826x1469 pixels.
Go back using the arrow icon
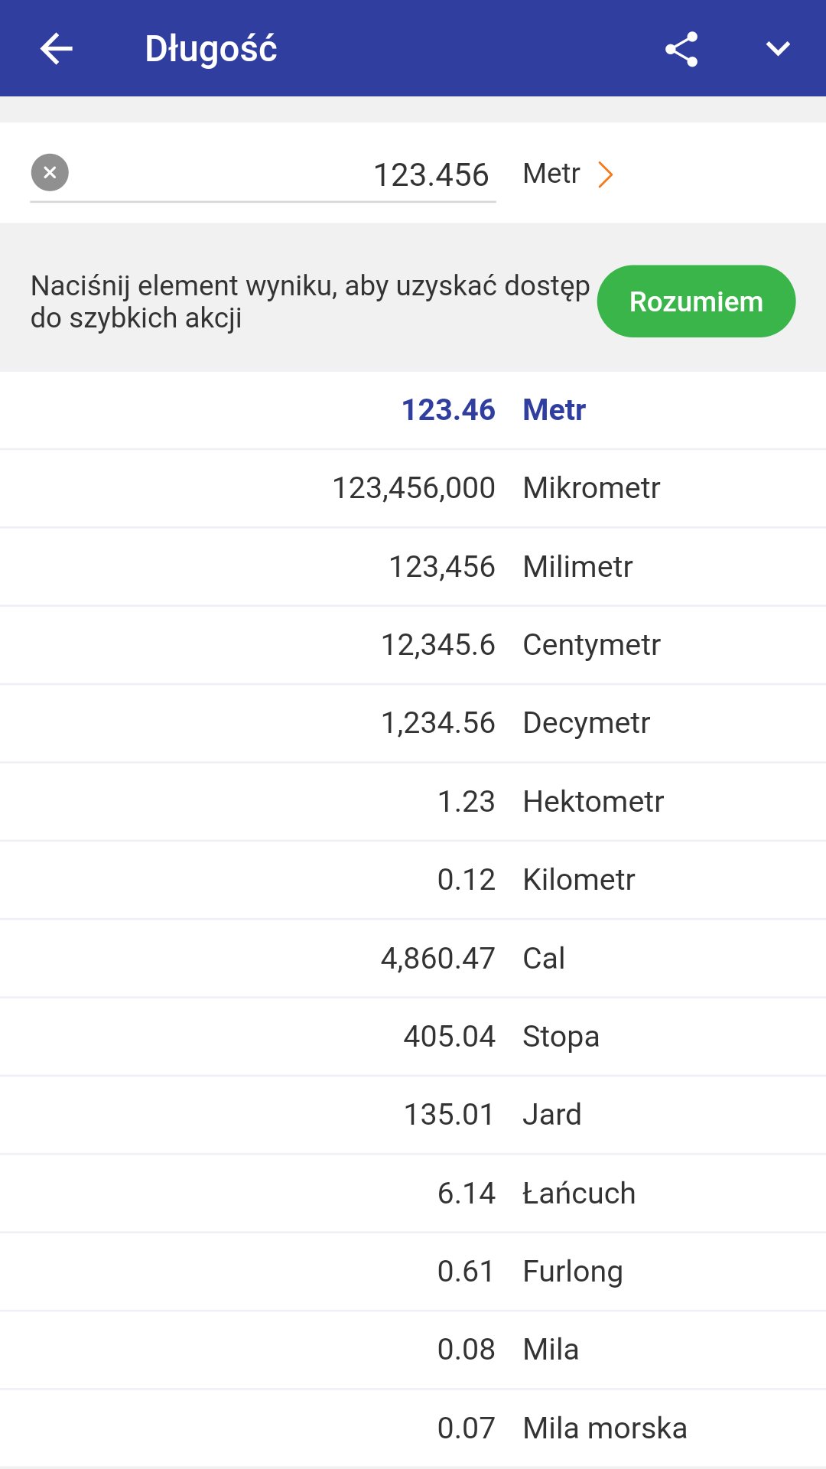(x=56, y=49)
